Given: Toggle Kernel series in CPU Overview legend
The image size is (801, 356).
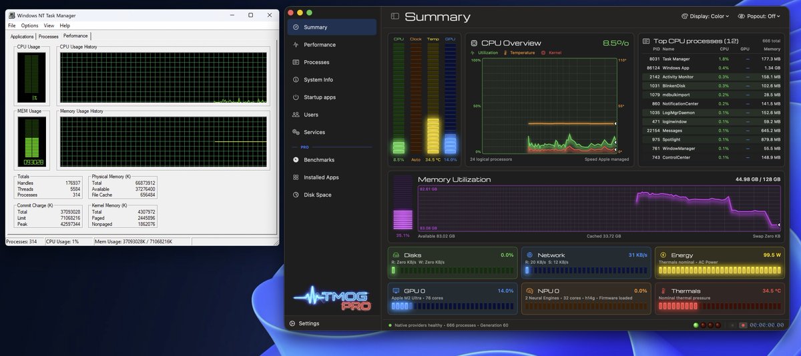Looking at the screenshot, I should click(551, 53).
